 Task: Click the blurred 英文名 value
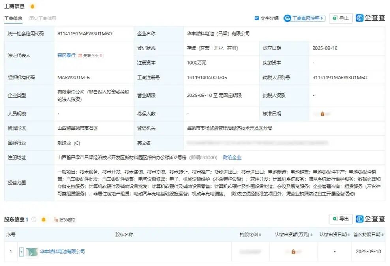click(257, 143)
